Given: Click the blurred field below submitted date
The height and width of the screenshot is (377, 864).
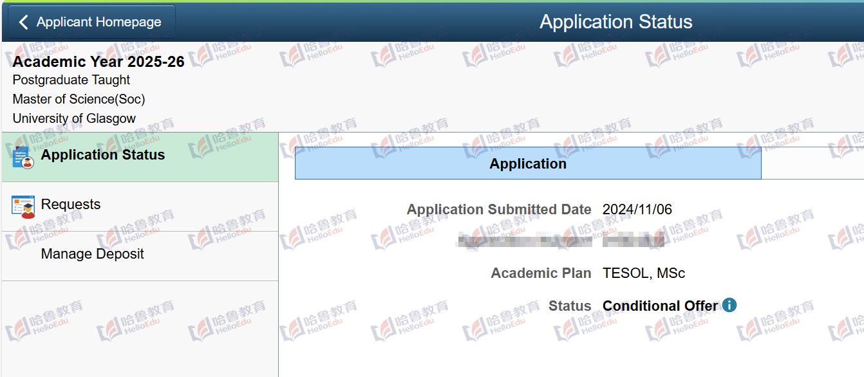Looking at the screenshot, I should point(561,241).
